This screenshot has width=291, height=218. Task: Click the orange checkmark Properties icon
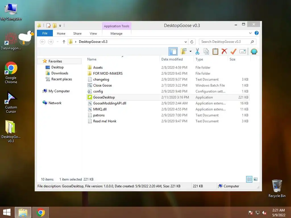coord(233,51)
